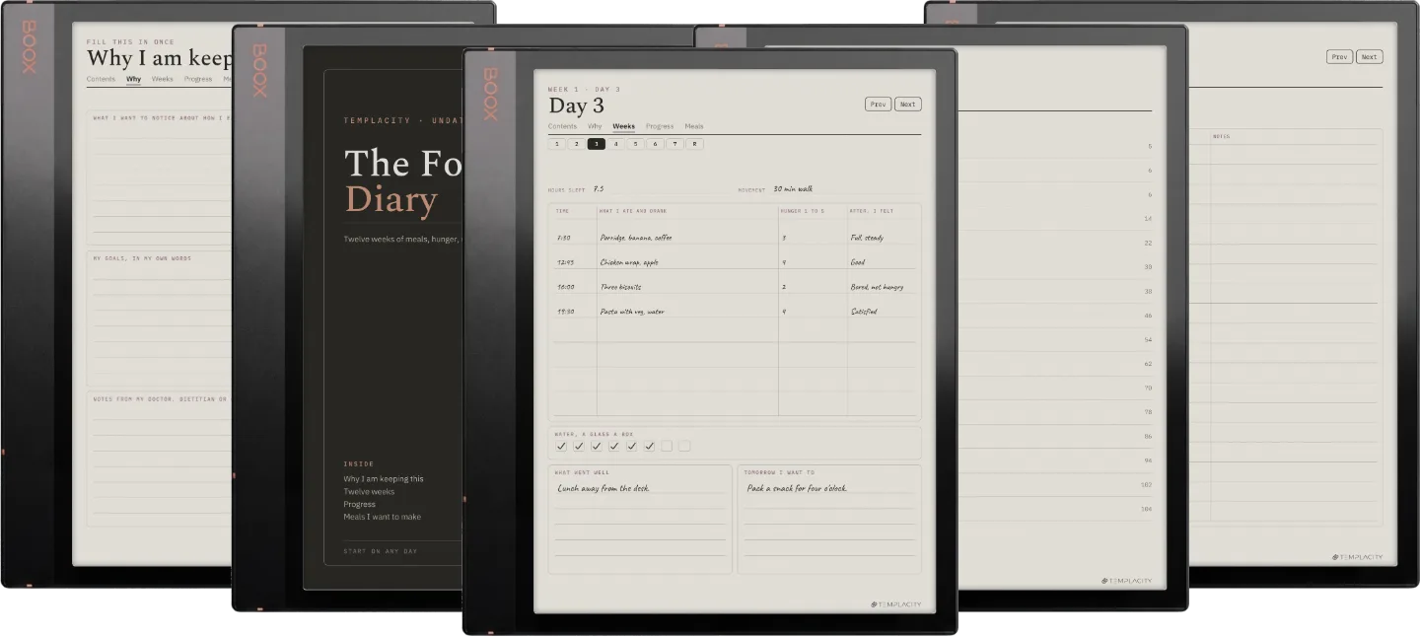Click the Templacity logo on Day 3 page
Screen dimensions: 1420x637
click(x=895, y=604)
